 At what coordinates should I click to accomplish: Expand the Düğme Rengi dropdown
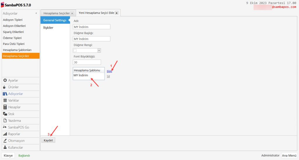(99, 50)
